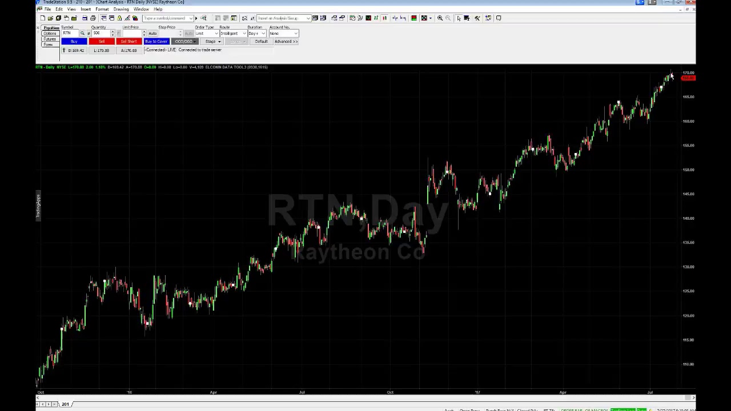
Task: Switch to the Equities order tab
Action: click(x=51, y=28)
